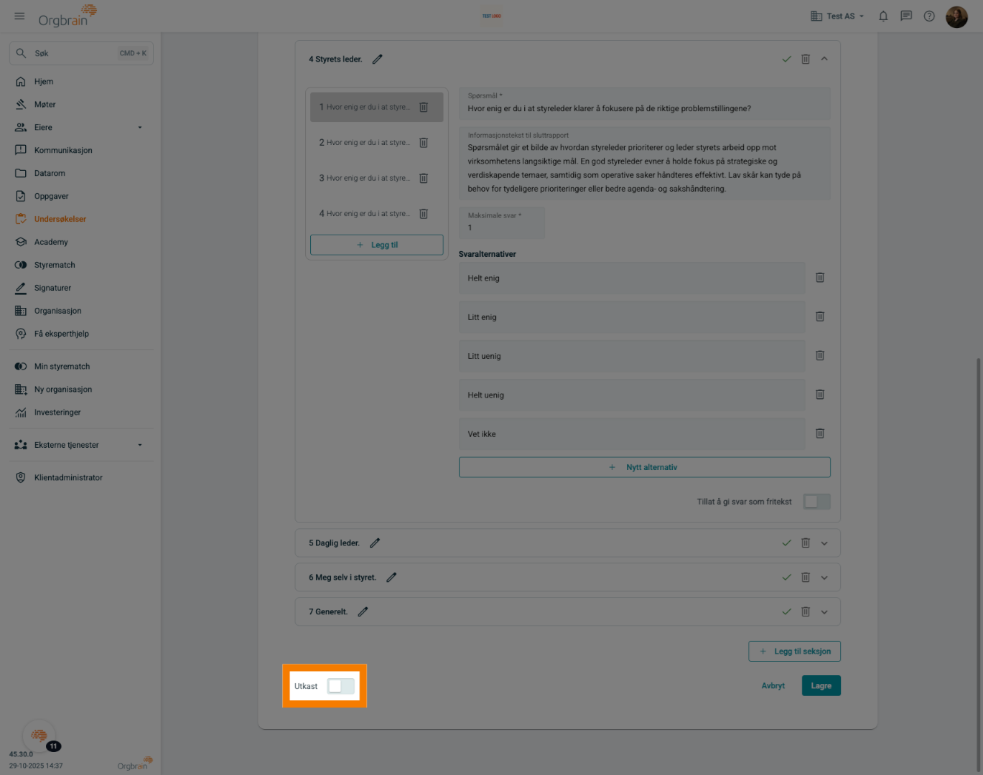Remove the 'Helt enig' answer alternative
983x775 pixels.
820,278
